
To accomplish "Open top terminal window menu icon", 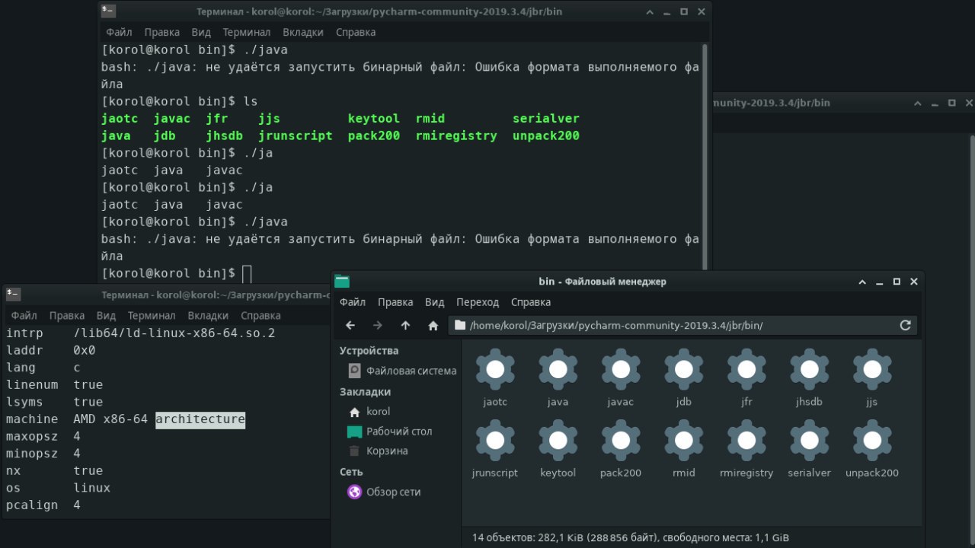I will click(x=108, y=11).
